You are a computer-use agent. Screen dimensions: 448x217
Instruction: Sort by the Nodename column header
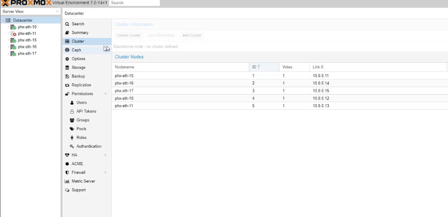point(180,67)
